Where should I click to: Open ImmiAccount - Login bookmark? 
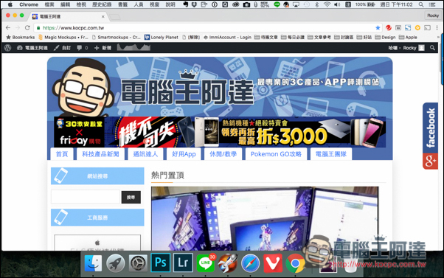click(227, 37)
